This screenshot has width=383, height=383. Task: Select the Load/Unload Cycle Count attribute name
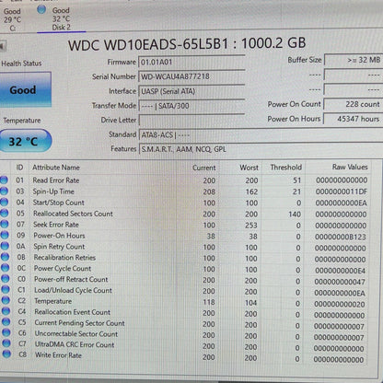pos(73,290)
